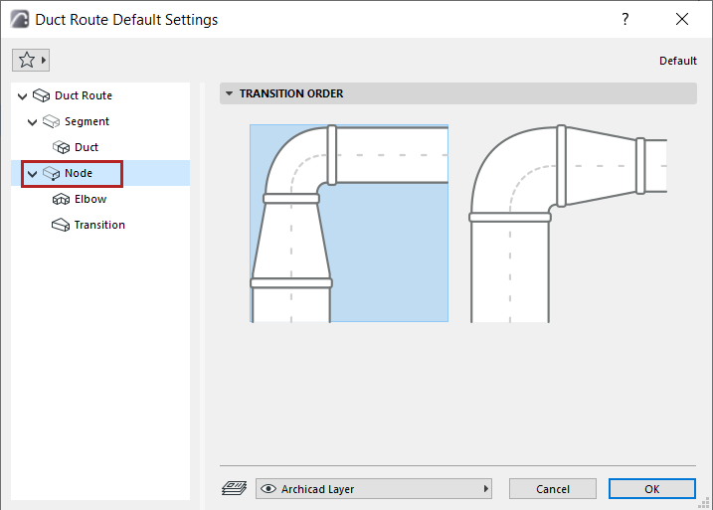
Task: Collapse the Transition Order panel
Action: (x=230, y=94)
